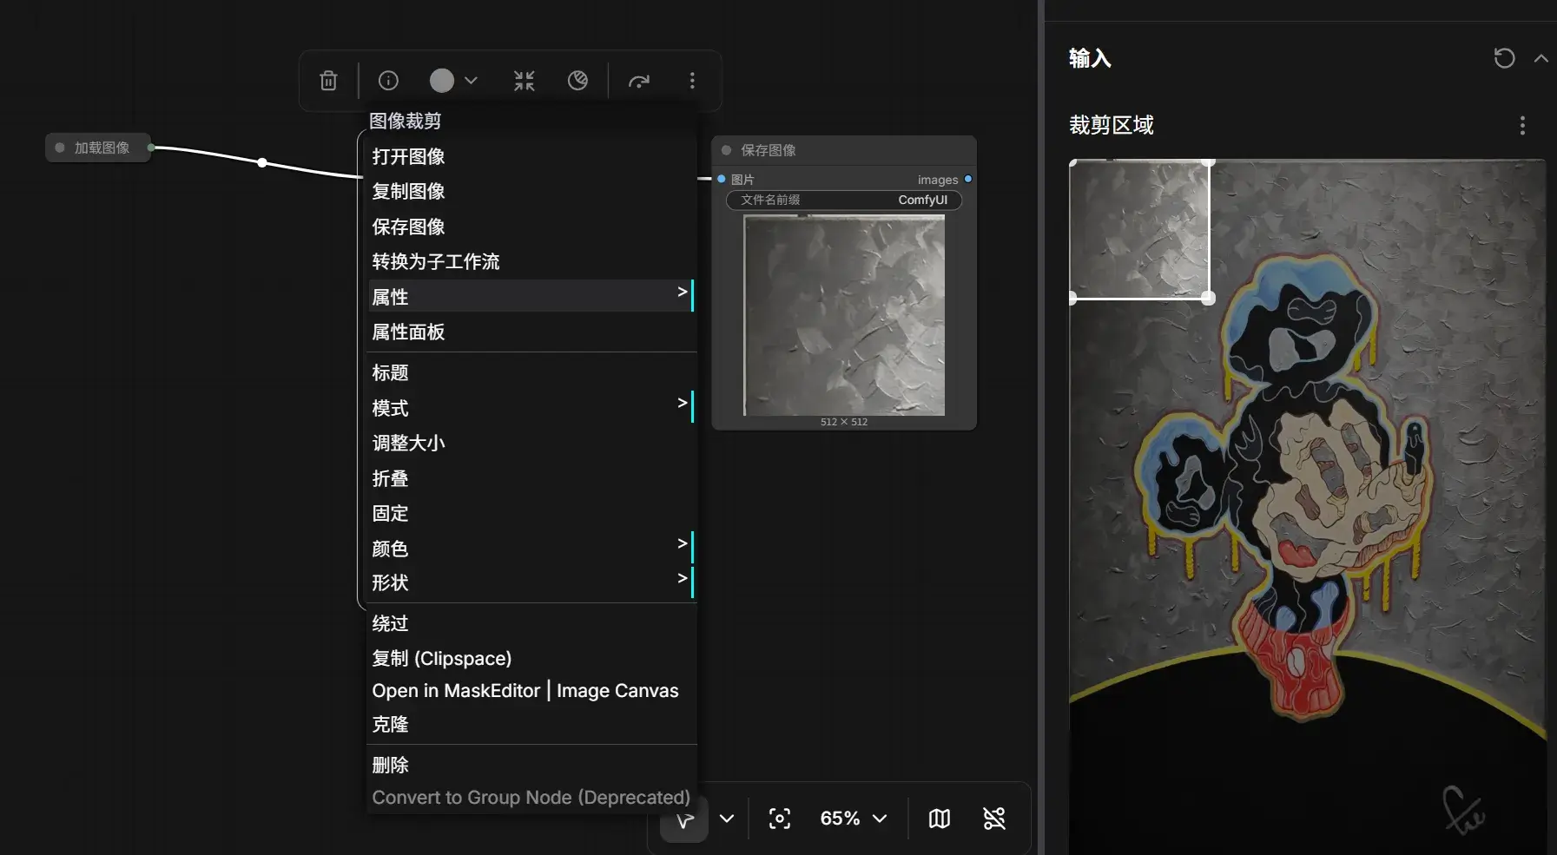
Task: Click the 裁剪区域 label
Action: pos(1112,126)
